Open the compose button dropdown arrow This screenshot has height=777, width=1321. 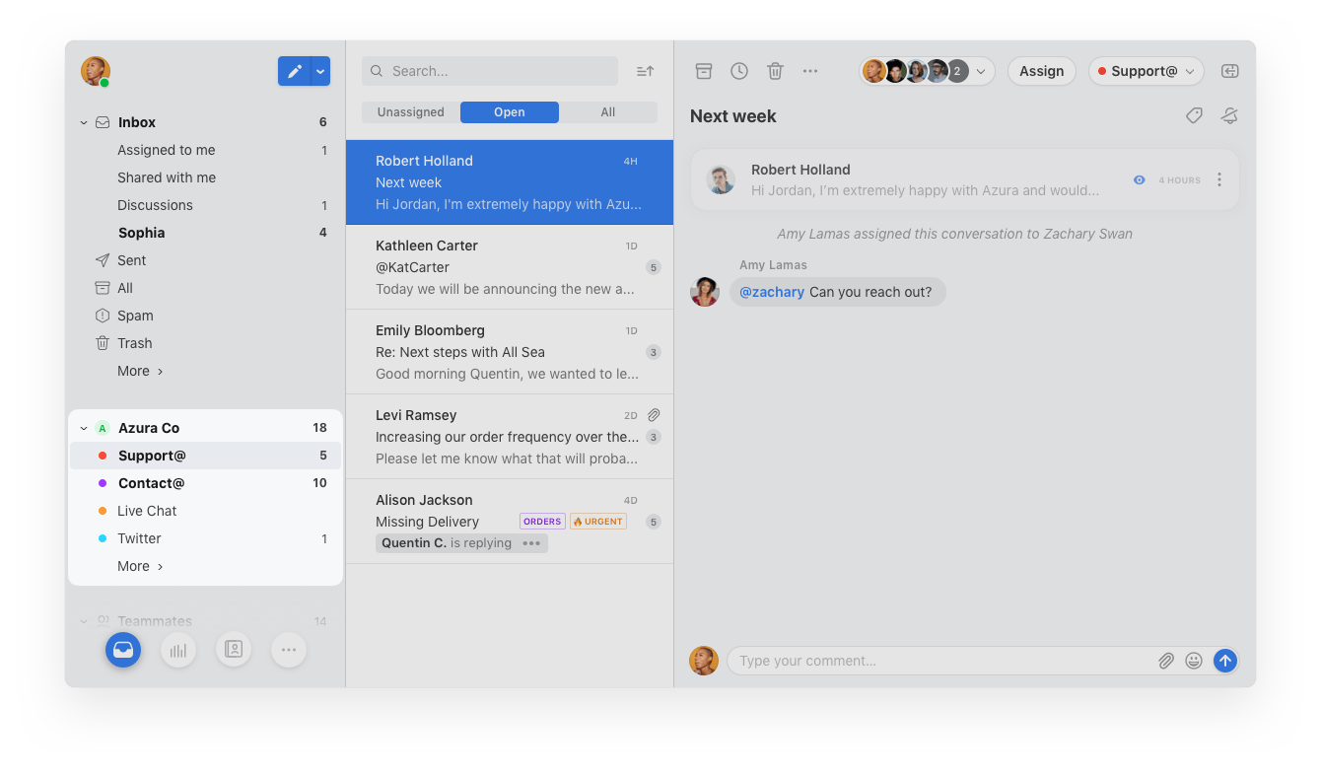click(320, 71)
